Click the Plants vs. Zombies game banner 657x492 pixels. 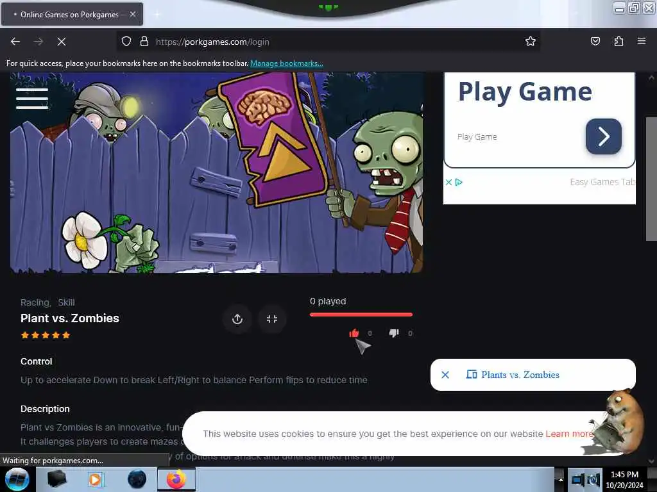click(217, 173)
